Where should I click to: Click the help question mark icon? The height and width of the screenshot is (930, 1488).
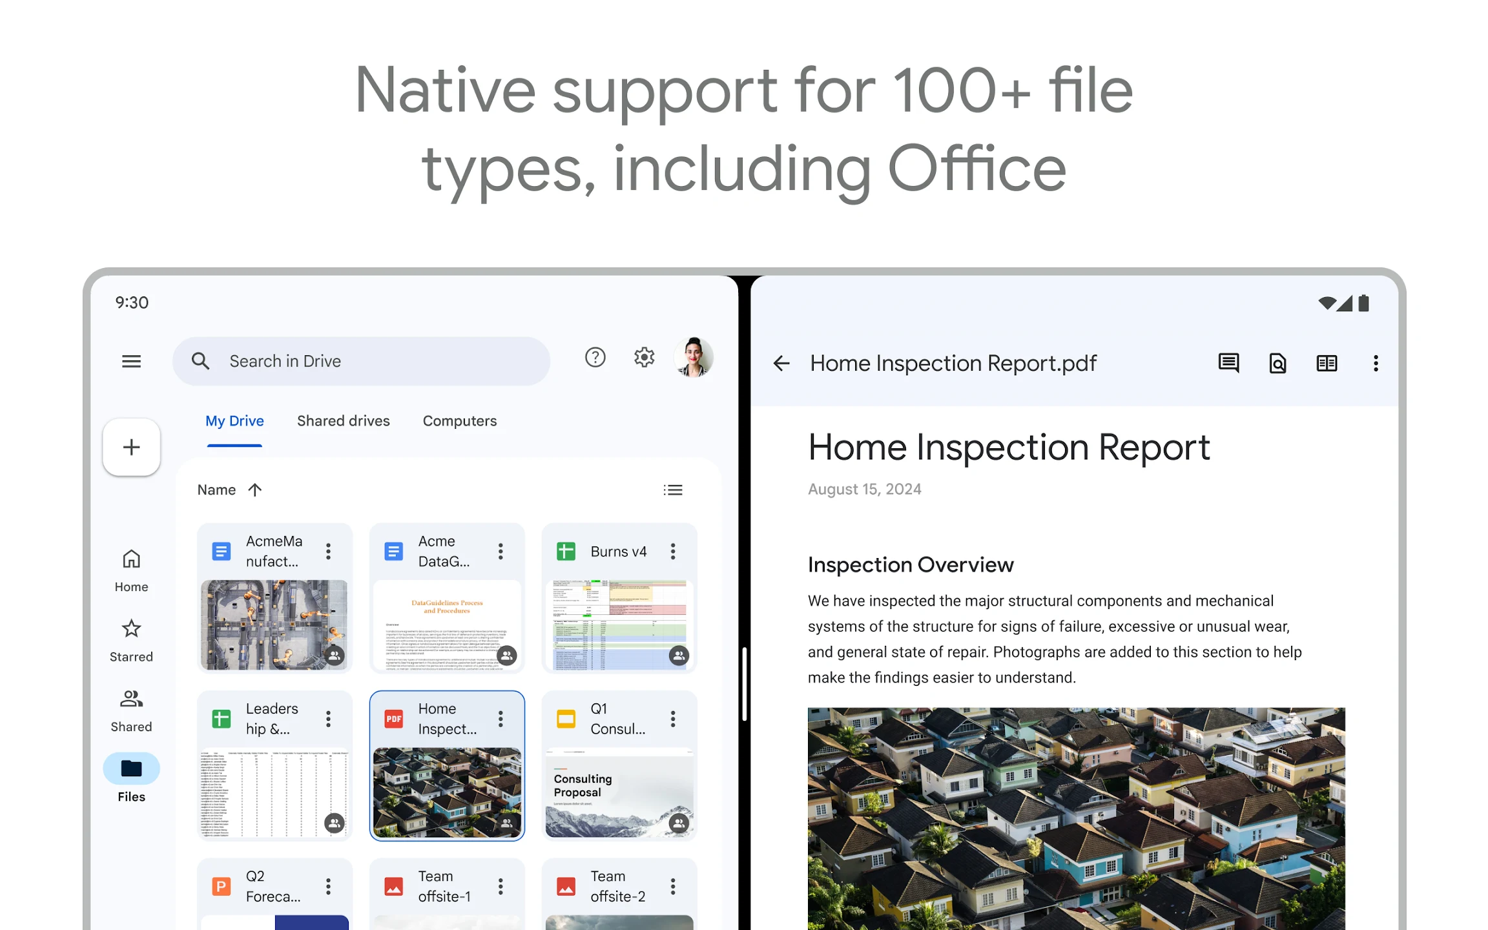[595, 357]
